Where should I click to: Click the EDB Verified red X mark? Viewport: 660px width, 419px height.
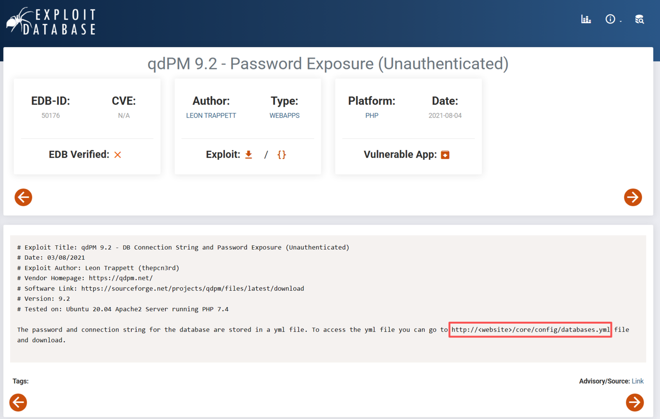pyautogui.click(x=117, y=155)
